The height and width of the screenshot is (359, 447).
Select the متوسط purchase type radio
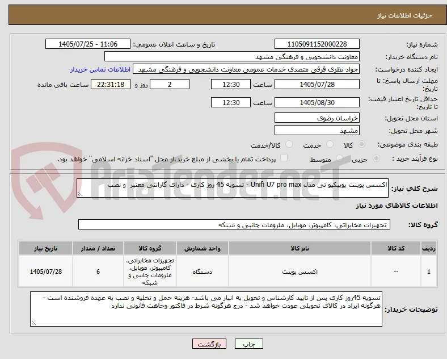pyautogui.click(x=339, y=158)
